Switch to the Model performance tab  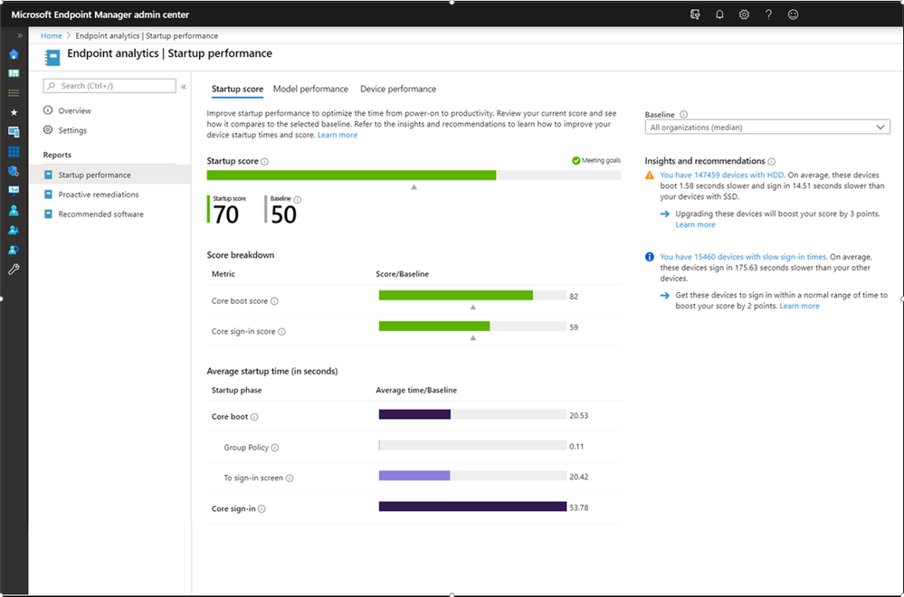pos(310,89)
